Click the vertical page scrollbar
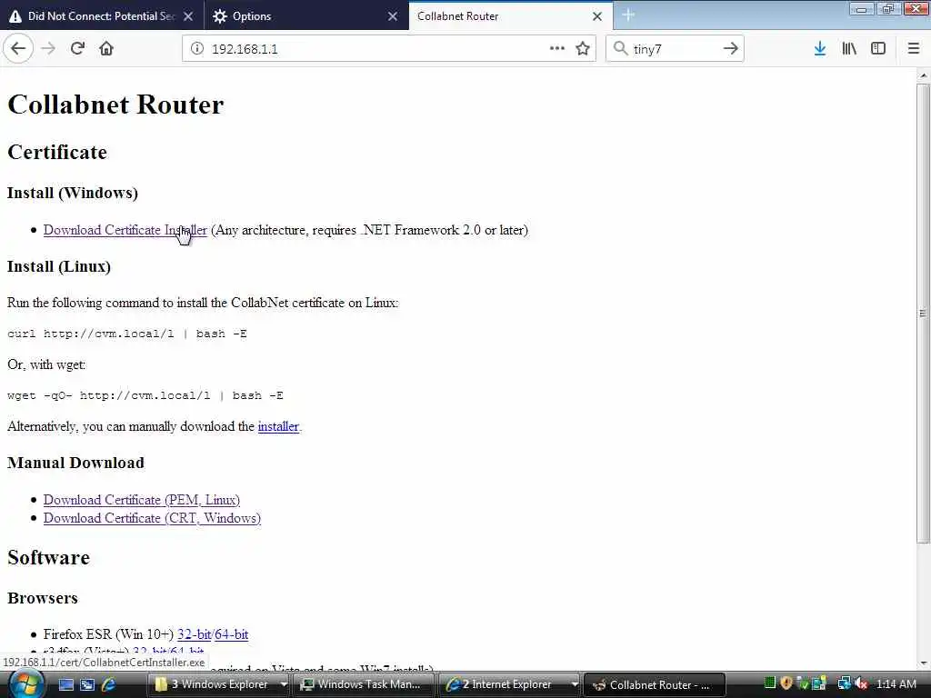The image size is (931, 698). [x=923, y=313]
